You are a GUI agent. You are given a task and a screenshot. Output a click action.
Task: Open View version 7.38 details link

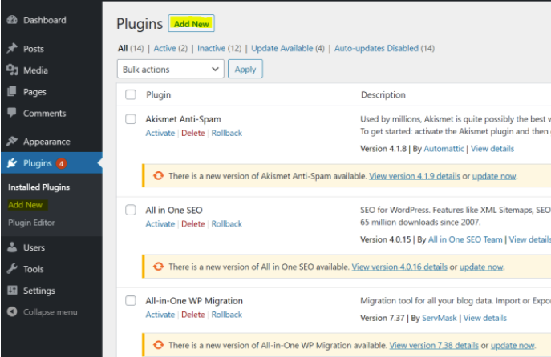[x=434, y=346]
